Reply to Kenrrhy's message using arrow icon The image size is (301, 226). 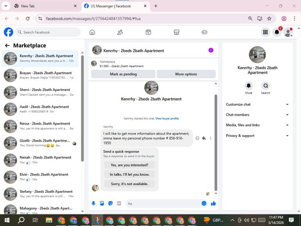[x=204, y=138]
